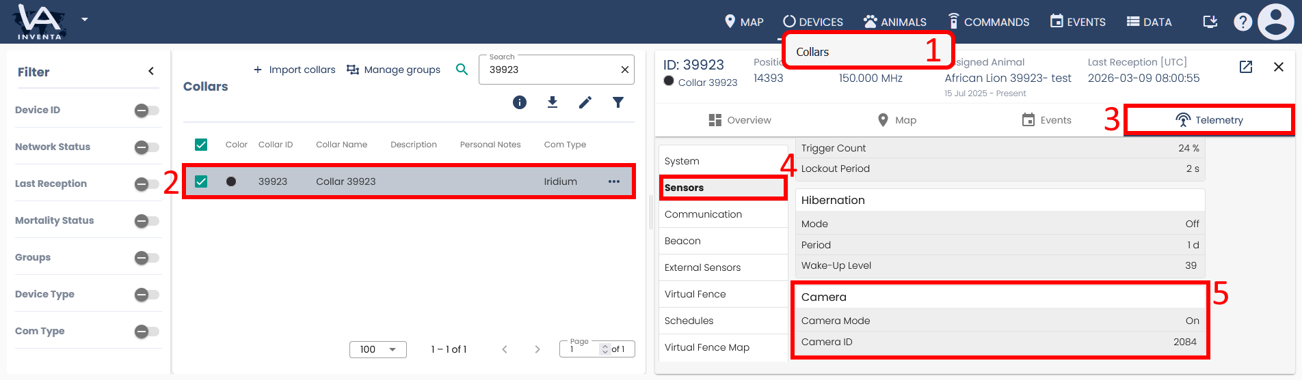Switch to the Telemetry tab
Screen dimensions: 1302x380
tap(1208, 120)
